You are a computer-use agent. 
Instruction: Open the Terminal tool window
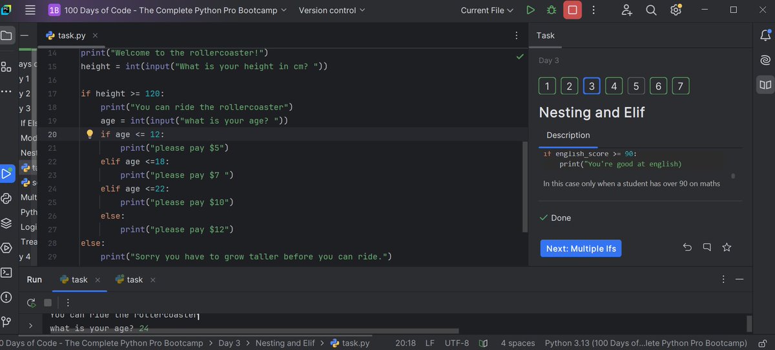click(6, 273)
